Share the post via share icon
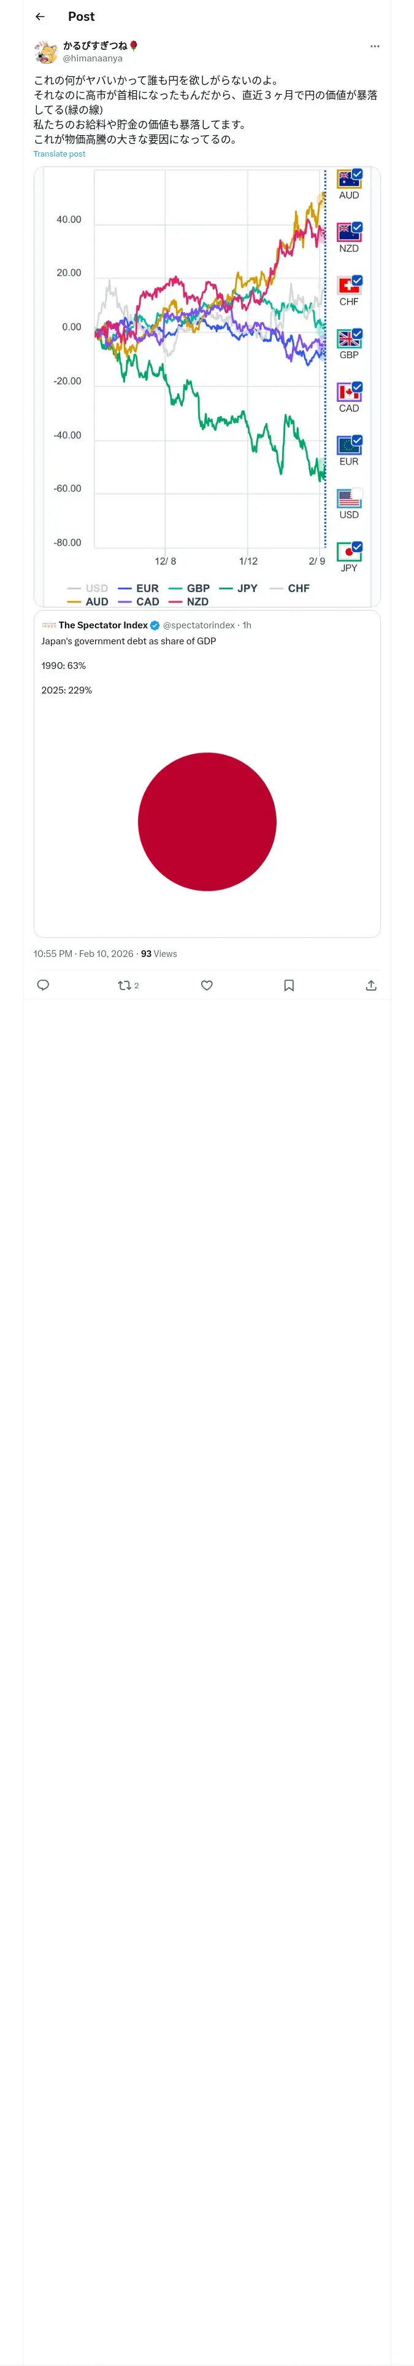Image resolution: width=414 pixels, height=2366 pixels. (371, 985)
